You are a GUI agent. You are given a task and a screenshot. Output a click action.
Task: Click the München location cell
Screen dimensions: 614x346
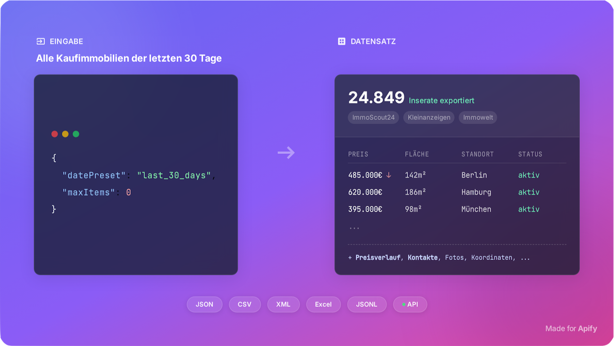[x=476, y=209]
